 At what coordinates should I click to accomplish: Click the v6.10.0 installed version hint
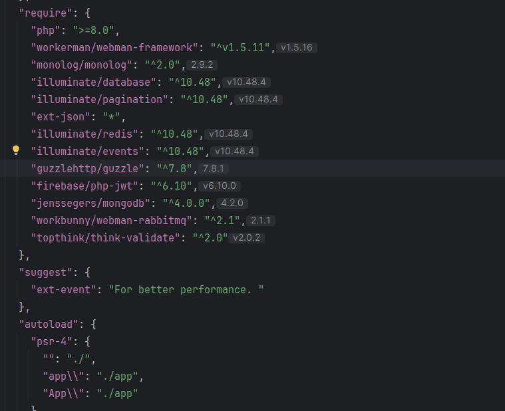(x=220, y=186)
